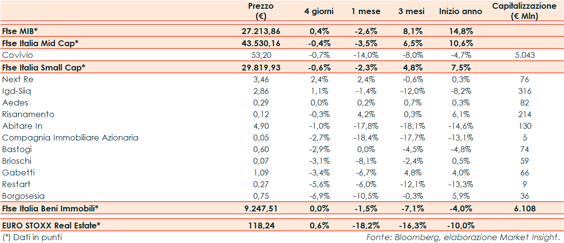Screen dimensions: 564x243
Task: Select the Ftse Italia Small Cap* row
Action: (x=44, y=67)
